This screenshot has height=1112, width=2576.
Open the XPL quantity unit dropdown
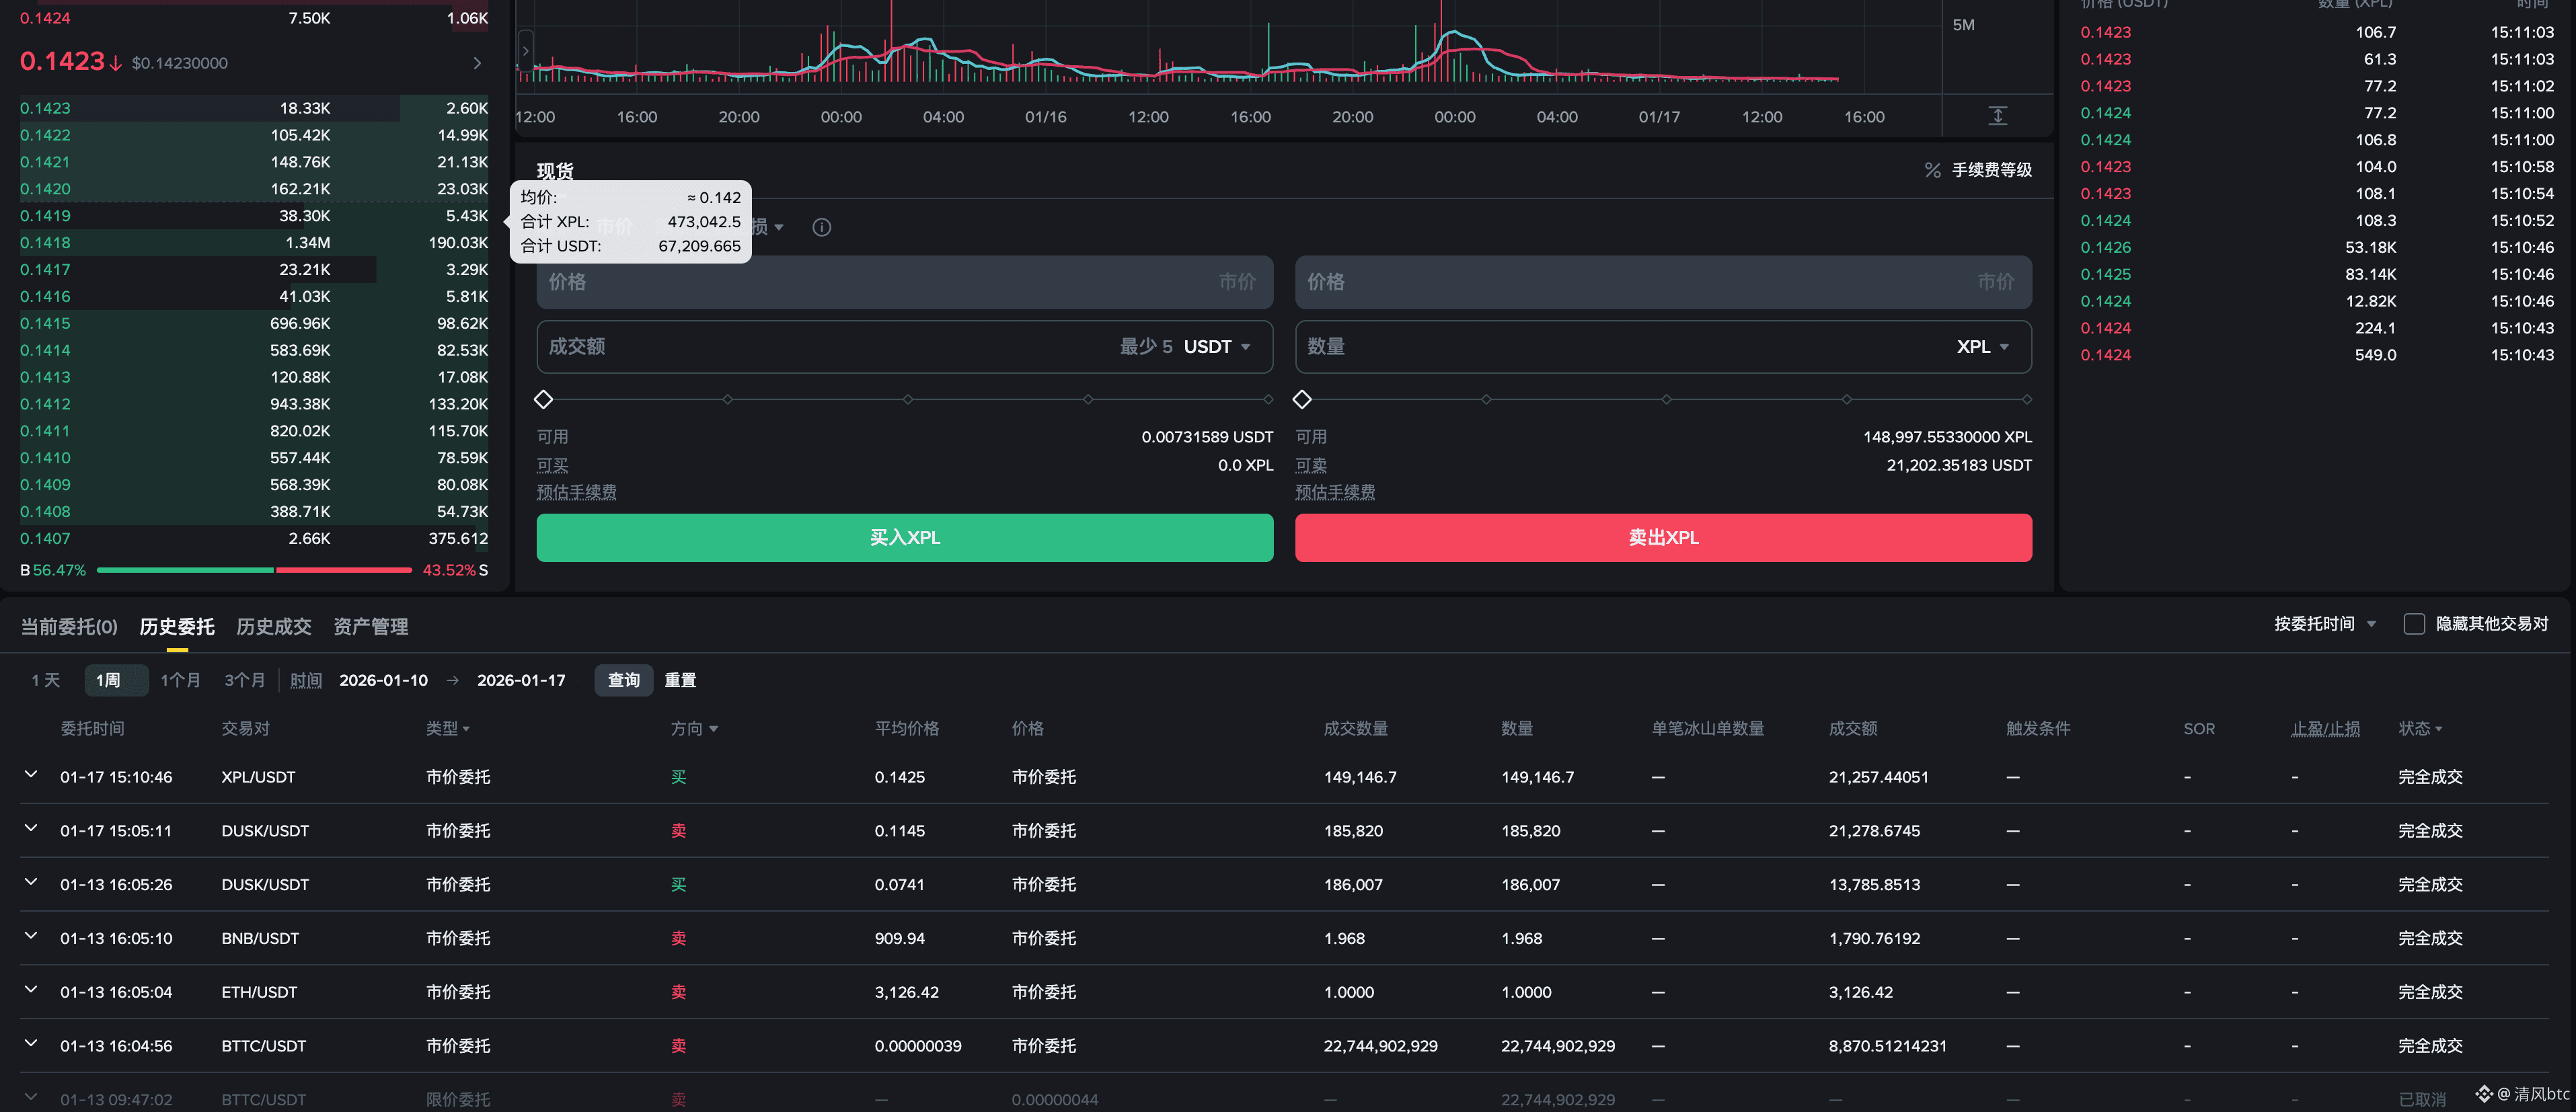[1982, 347]
